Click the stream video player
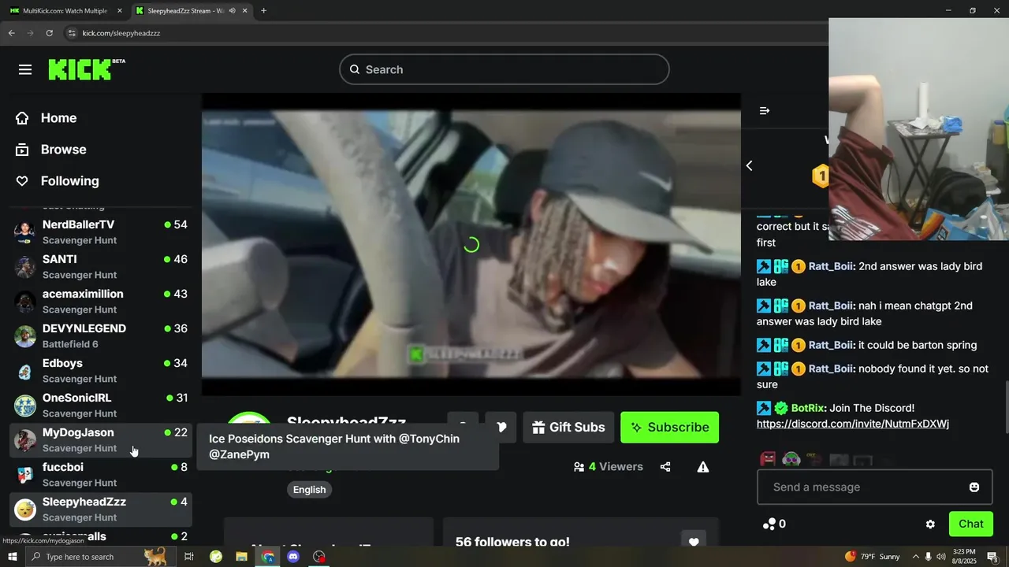The image size is (1009, 567). pyautogui.click(x=471, y=244)
